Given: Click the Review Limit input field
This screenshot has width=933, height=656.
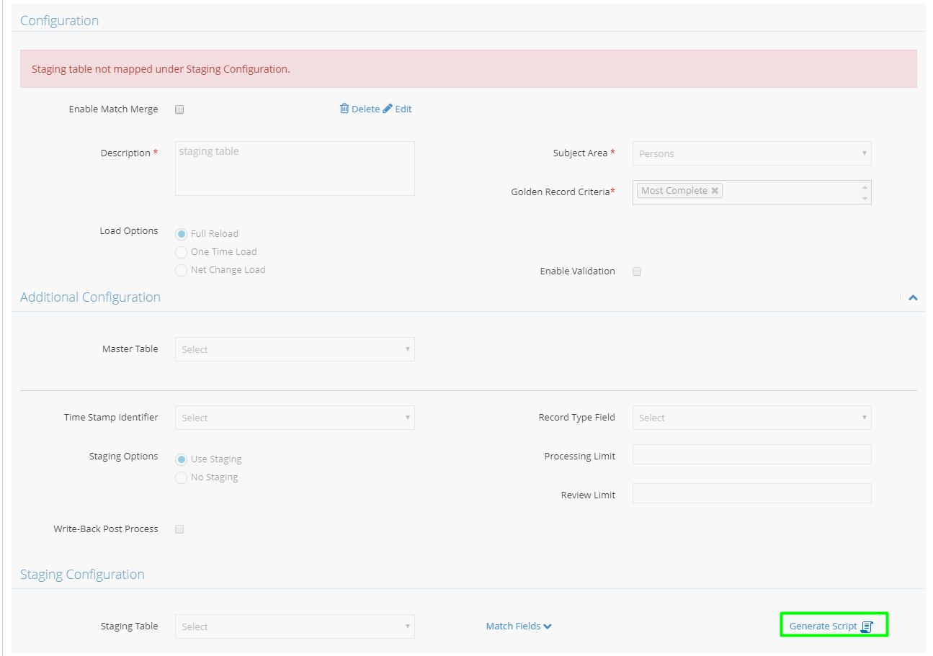Looking at the screenshot, I should point(751,493).
